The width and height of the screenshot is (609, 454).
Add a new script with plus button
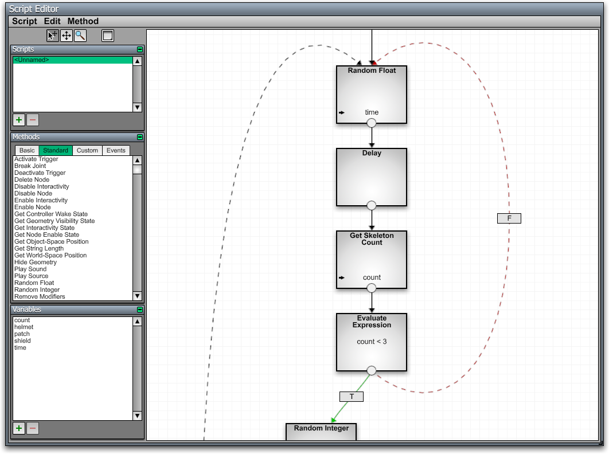19,120
